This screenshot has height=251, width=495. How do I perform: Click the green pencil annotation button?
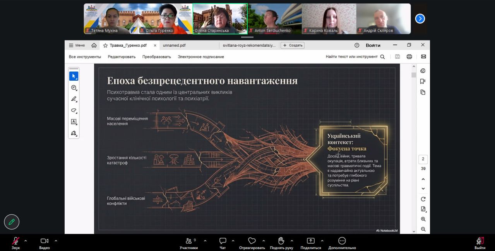point(12,222)
